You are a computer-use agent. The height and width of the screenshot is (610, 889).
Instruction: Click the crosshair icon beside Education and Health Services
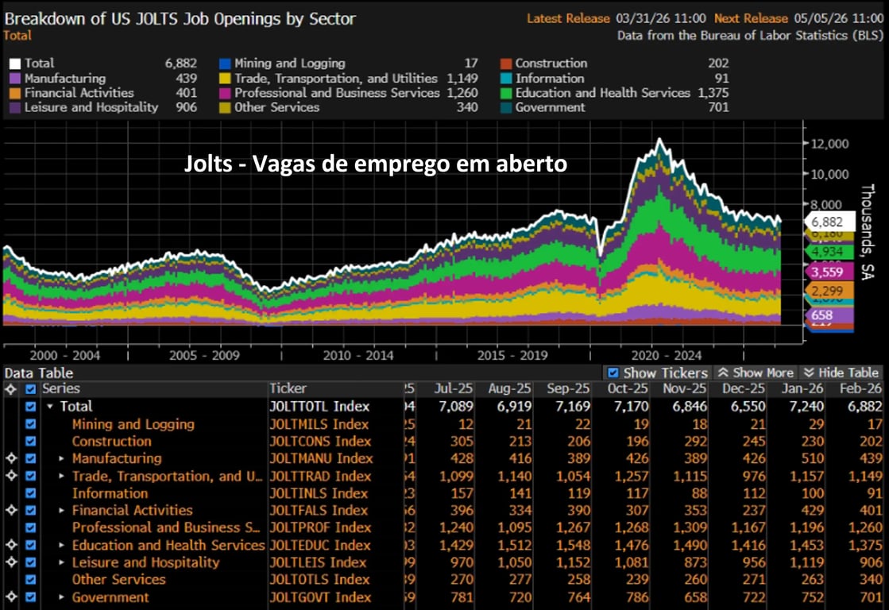pyautogui.click(x=10, y=545)
